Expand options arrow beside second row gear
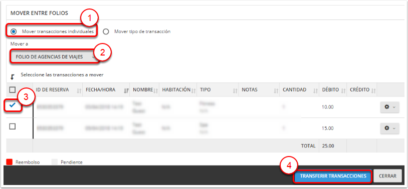 (394, 128)
